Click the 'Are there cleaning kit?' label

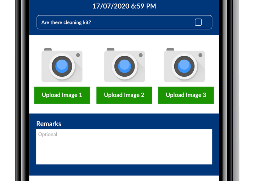[66, 22]
